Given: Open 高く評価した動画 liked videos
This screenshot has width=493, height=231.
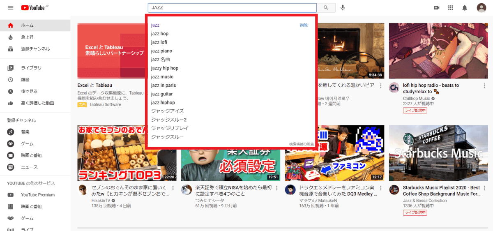Looking at the screenshot, I should [x=35, y=103].
